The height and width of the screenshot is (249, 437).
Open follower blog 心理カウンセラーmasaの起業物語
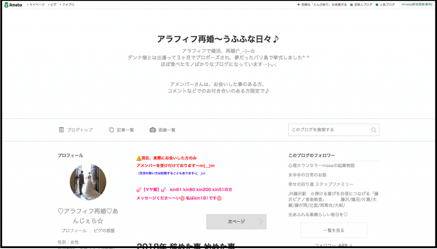[321, 165]
